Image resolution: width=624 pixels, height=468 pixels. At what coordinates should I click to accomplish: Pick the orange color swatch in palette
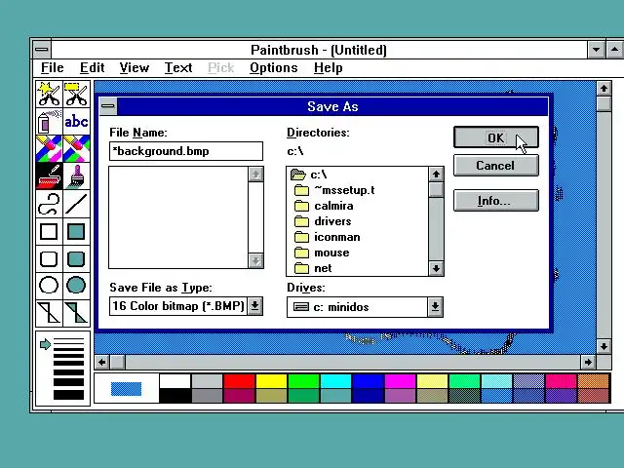[x=594, y=381]
